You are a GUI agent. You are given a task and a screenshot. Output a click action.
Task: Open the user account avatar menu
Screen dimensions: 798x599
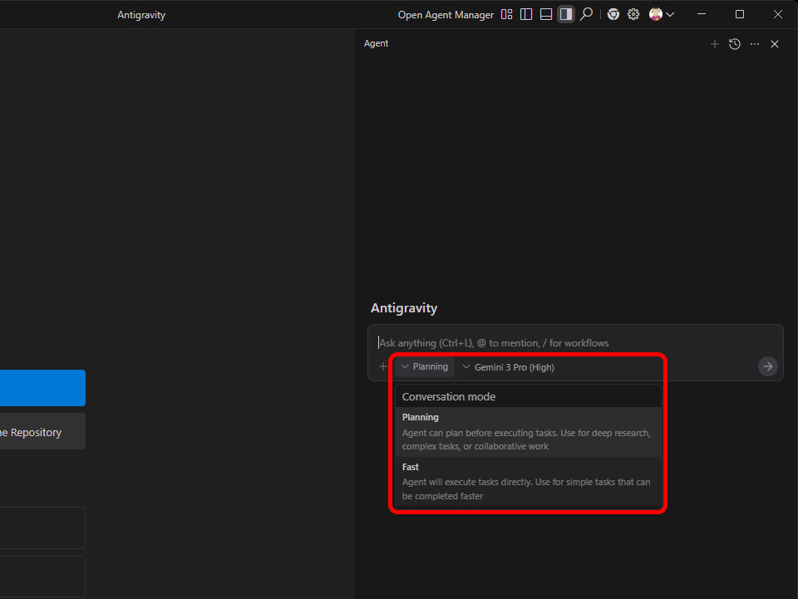coord(661,14)
